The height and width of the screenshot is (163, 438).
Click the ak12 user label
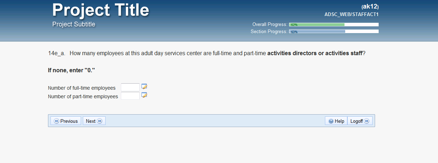point(370,6)
